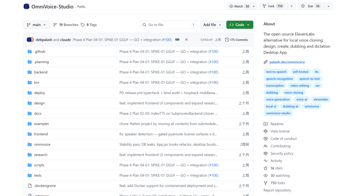Open the .github folder

[x=40, y=51]
